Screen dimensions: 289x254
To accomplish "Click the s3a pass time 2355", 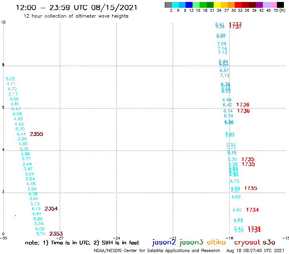I will point(36,134).
